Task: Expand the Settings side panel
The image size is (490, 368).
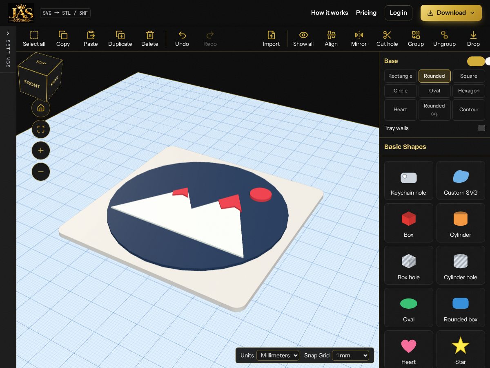Action: pyautogui.click(x=8, y=49)
